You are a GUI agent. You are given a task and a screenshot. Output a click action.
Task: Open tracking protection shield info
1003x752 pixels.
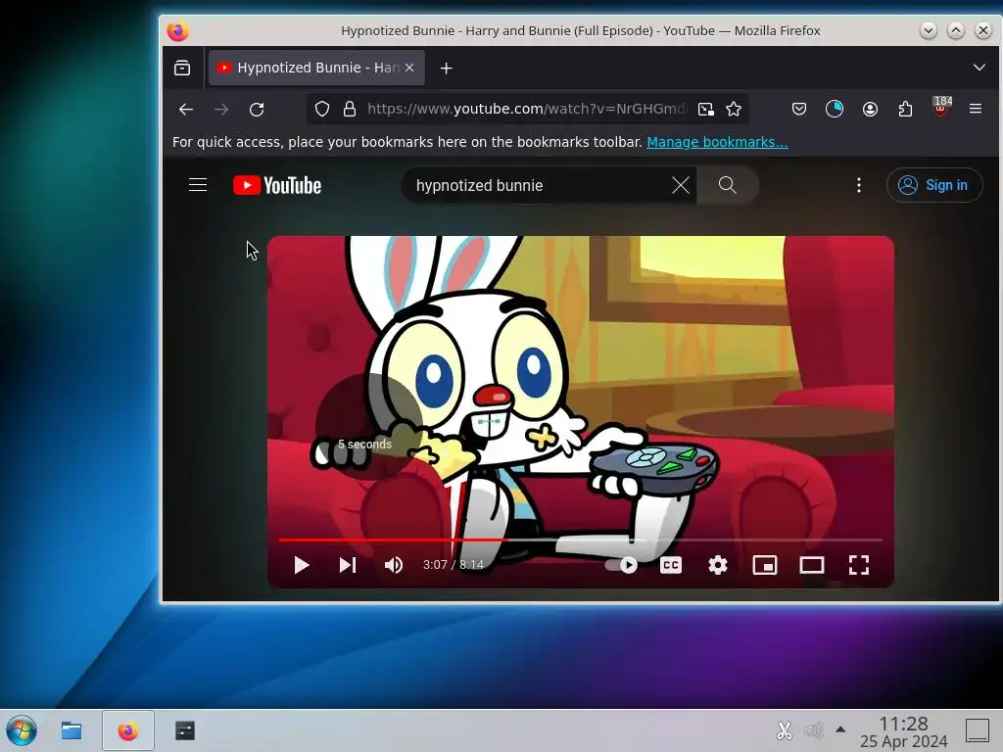tap(322, 110)
